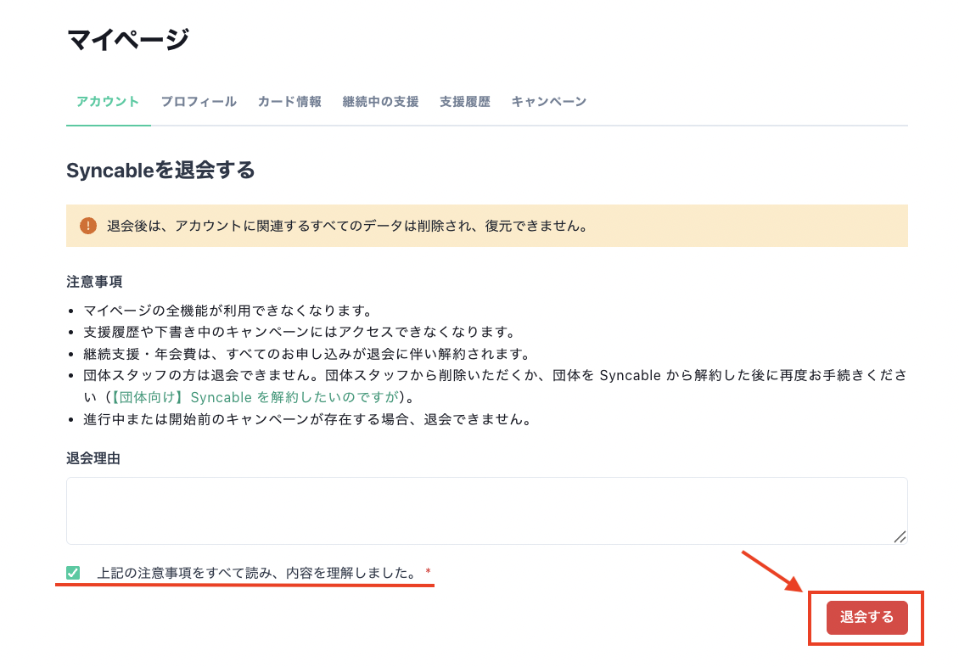Go to the カード情報 tab
The height and width of the screenshot is (667, 959).
[289, 102]
